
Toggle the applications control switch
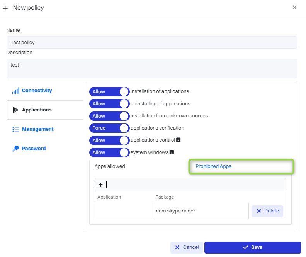tap(109, 140)
